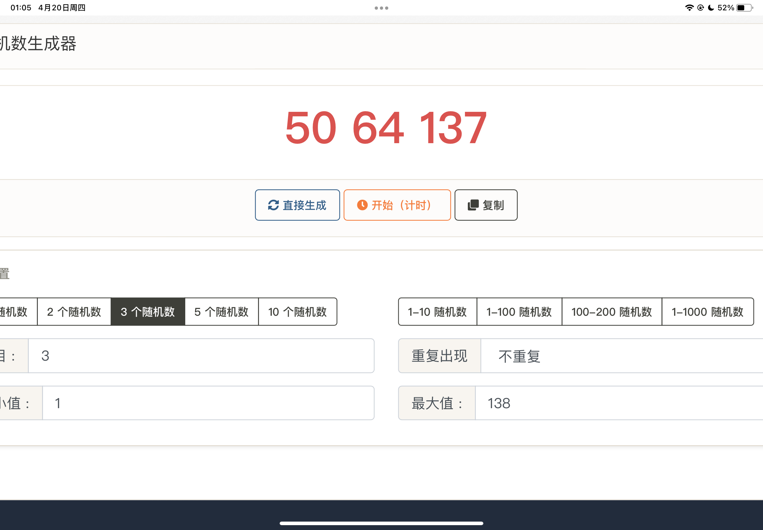Click the generated result 50 64 137
763x530 pixels.
(x=386, y=128)
